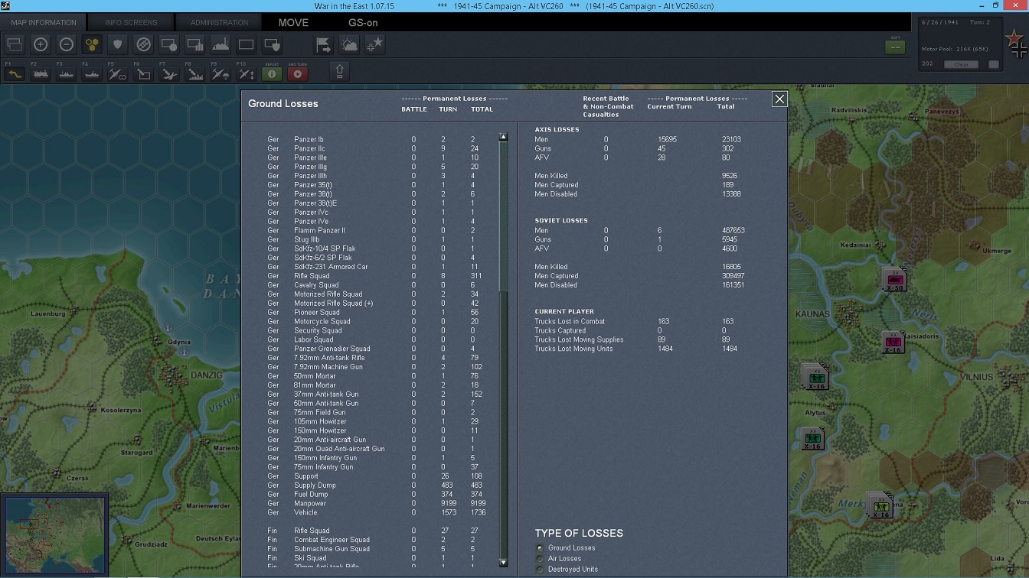Click the green Report info button
Screen dimensions: 1029x578
click(x=272, y=73)
